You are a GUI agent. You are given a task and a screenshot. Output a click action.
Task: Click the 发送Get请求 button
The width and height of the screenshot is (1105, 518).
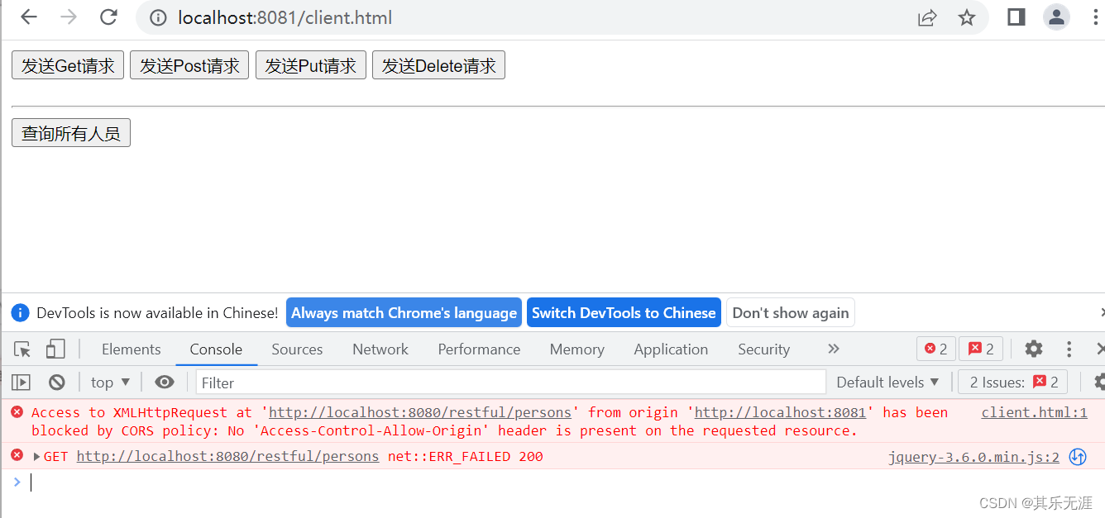tap(68, 65)
